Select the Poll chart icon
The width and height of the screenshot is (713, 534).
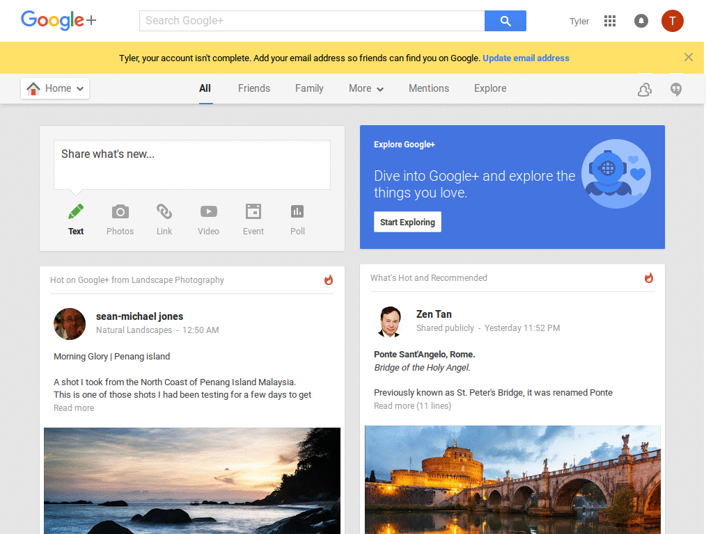(x=297, y=211)
